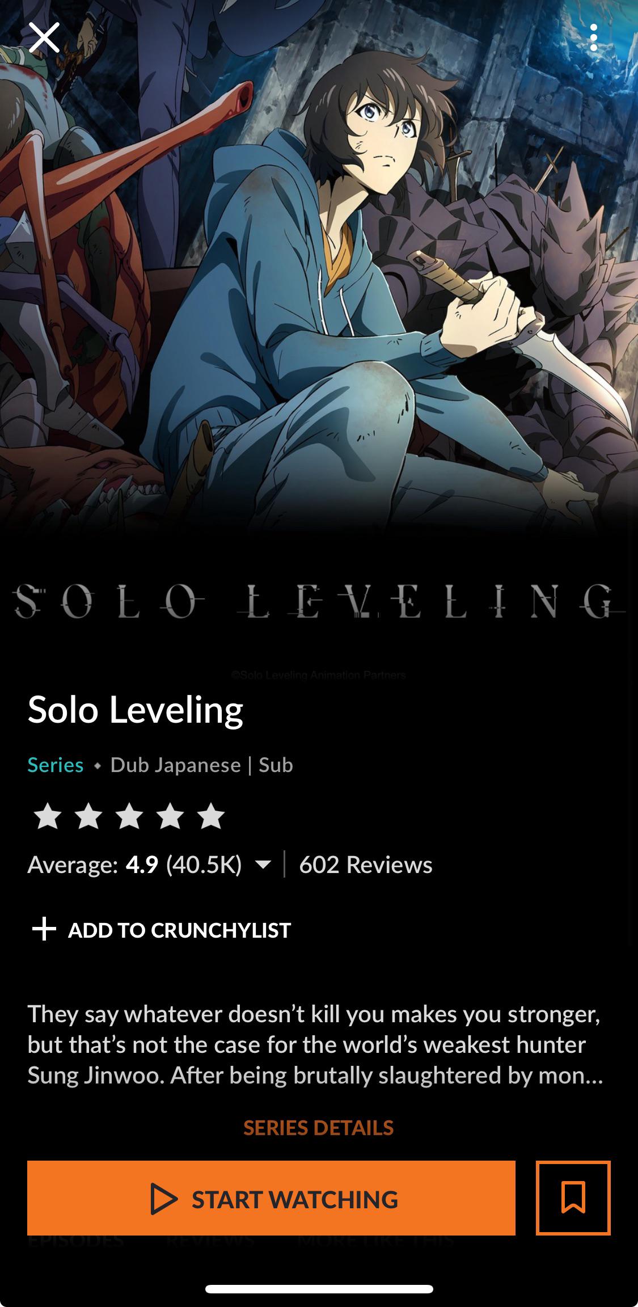Give the series a three-star rating
This screenshot has width=638, height=1307.
pos(129,816)
